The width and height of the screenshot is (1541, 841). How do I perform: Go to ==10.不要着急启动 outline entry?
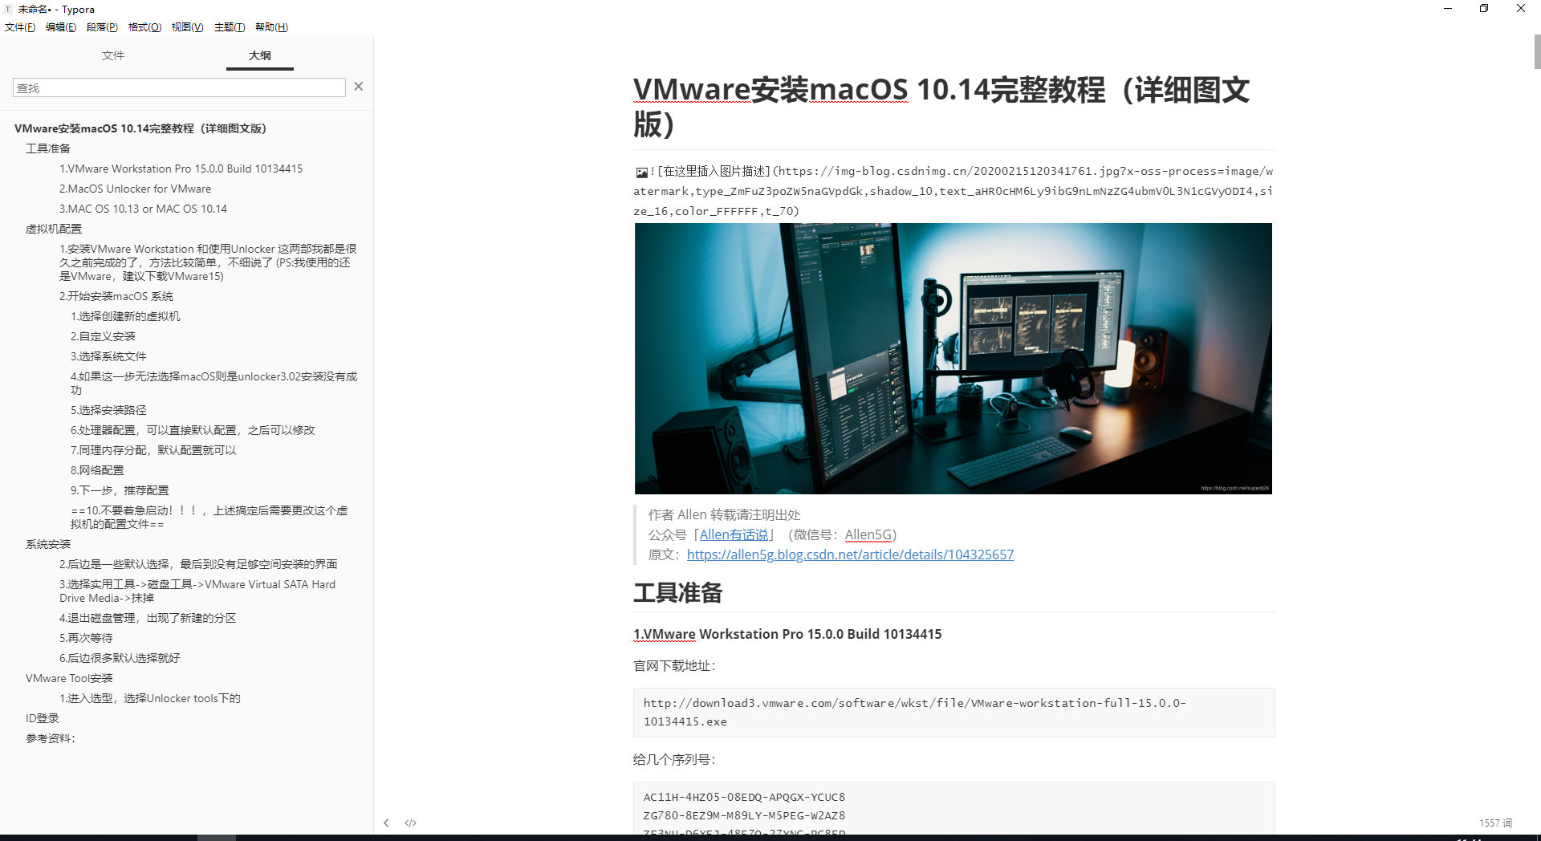tap(209, 517)
